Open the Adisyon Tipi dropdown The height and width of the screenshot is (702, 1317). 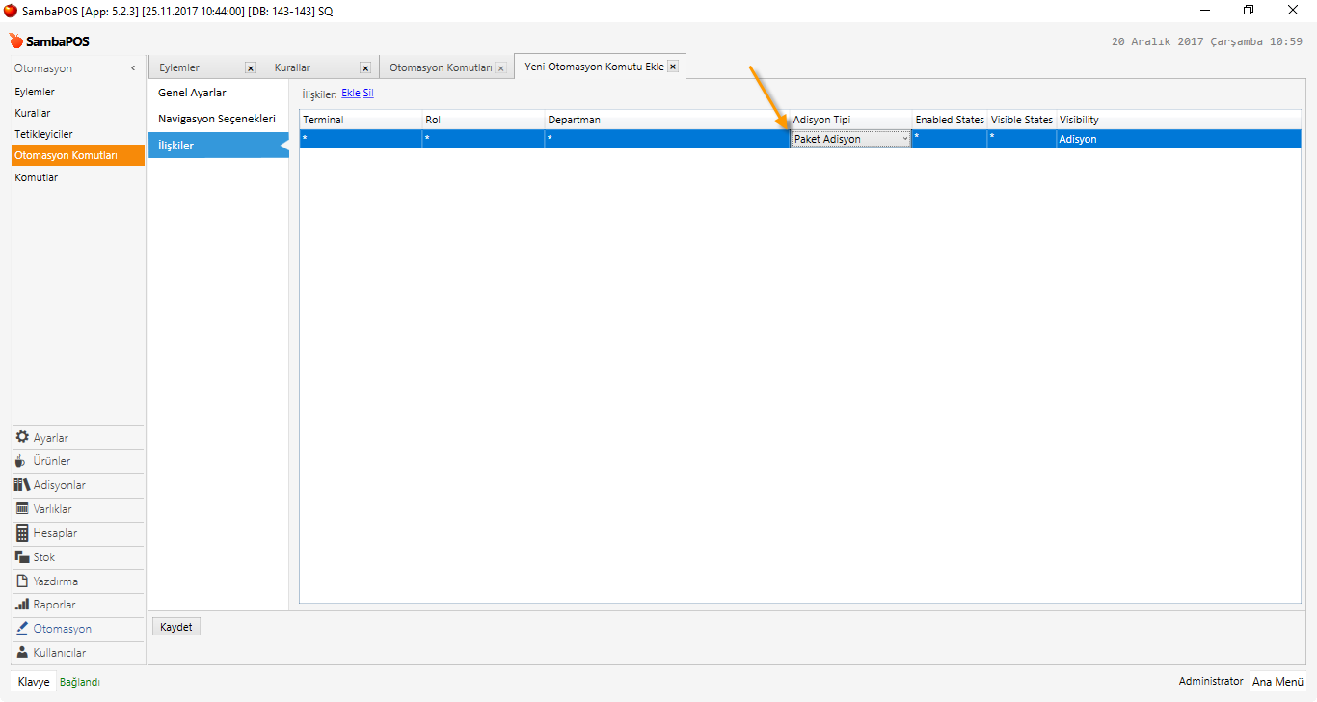904,139
